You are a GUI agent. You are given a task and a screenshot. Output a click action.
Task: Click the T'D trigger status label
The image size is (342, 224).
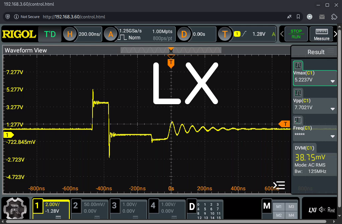pos(50,34)
